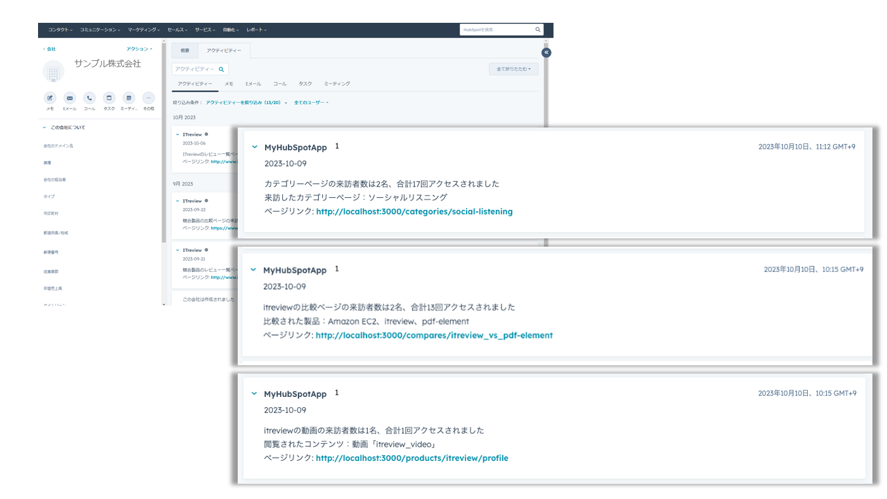Click the magnifier in the activity search box
Viewport: 887px width, 499px height.
click(221, 68)
